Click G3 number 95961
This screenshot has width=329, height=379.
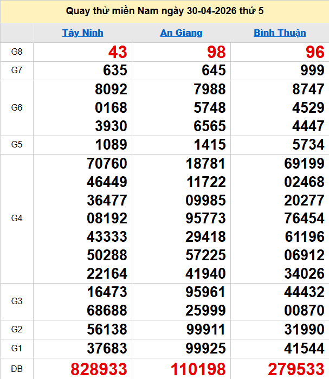205,292
